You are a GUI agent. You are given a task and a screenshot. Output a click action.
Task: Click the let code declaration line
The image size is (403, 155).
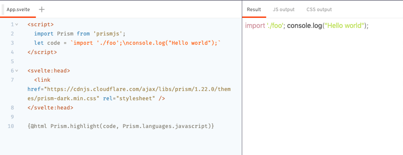pos(127,43)
